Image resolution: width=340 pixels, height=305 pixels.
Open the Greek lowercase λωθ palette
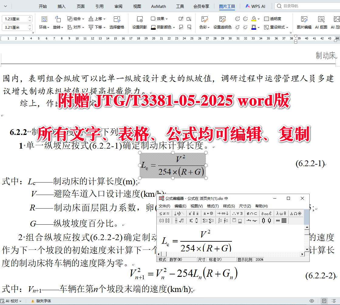(x=281, y=213)
